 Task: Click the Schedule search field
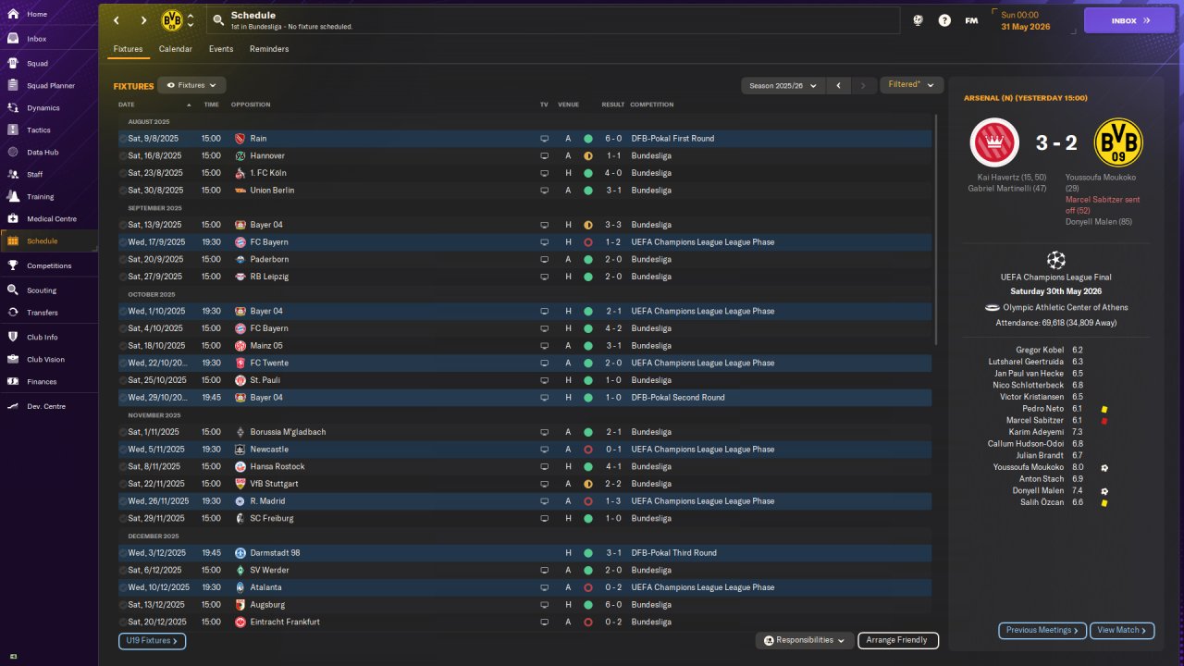(553, 20)
